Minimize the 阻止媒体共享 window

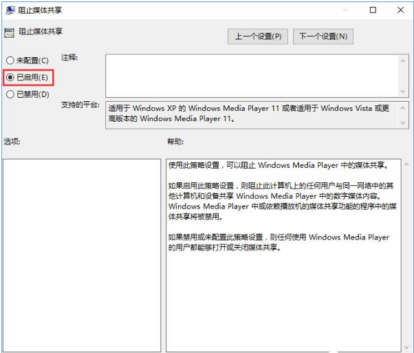click(346, 10)
